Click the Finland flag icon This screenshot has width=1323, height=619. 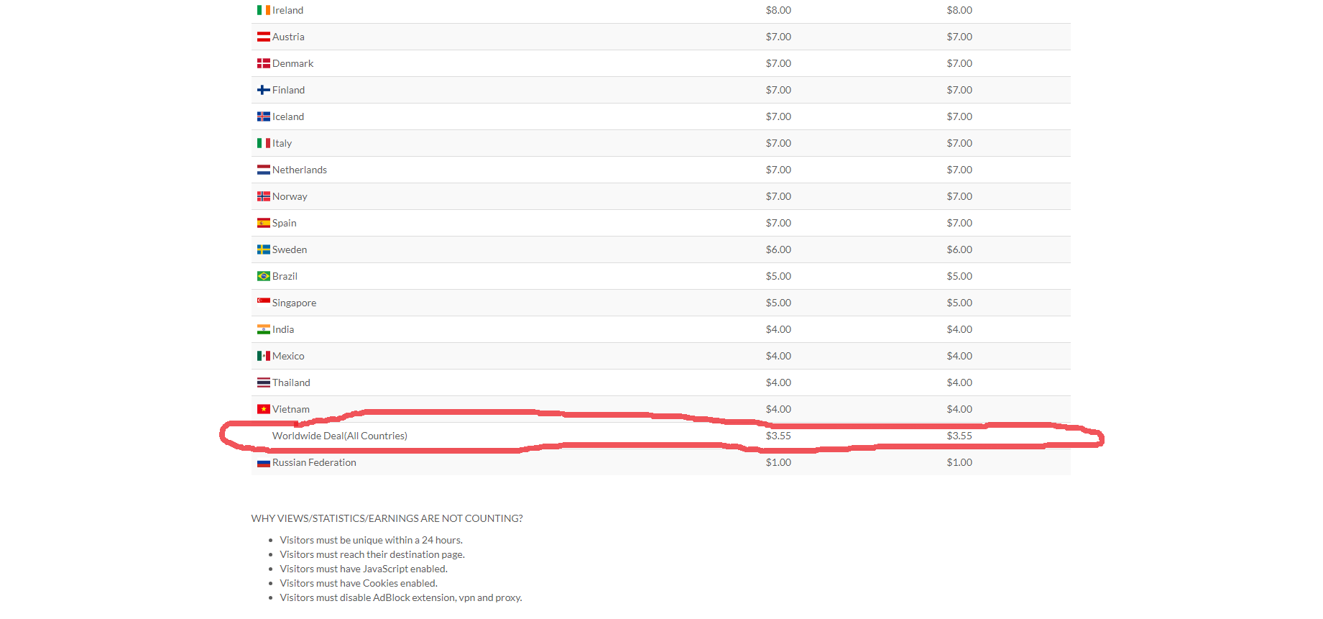[x=263, y=90]
